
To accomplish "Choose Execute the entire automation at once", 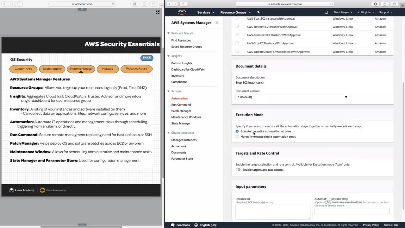I will pos(237,131).
